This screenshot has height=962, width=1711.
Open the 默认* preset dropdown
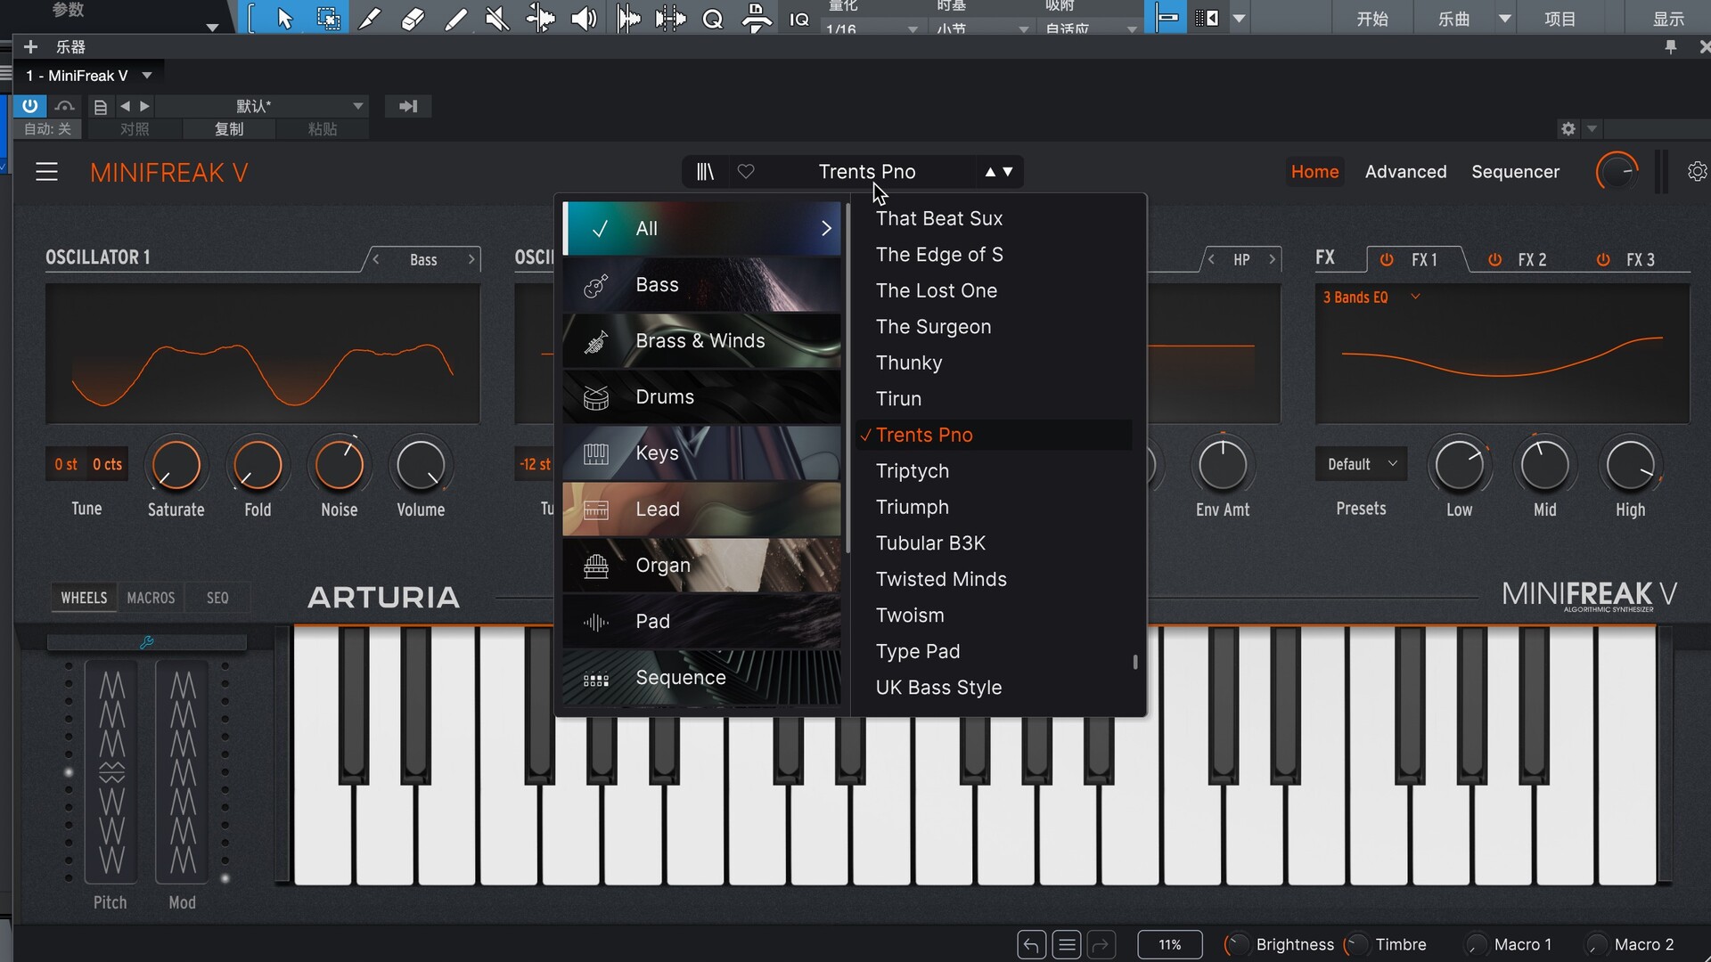pyautogui.click(x=262, y=106)
